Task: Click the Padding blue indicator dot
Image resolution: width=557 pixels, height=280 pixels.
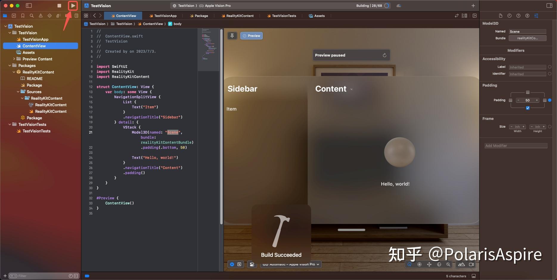Action: click(550, 100)
